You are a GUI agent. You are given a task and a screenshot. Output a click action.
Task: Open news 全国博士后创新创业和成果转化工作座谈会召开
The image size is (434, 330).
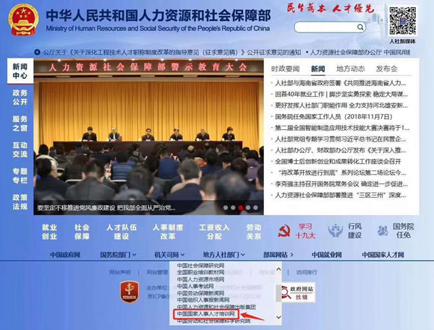(338, 162)
